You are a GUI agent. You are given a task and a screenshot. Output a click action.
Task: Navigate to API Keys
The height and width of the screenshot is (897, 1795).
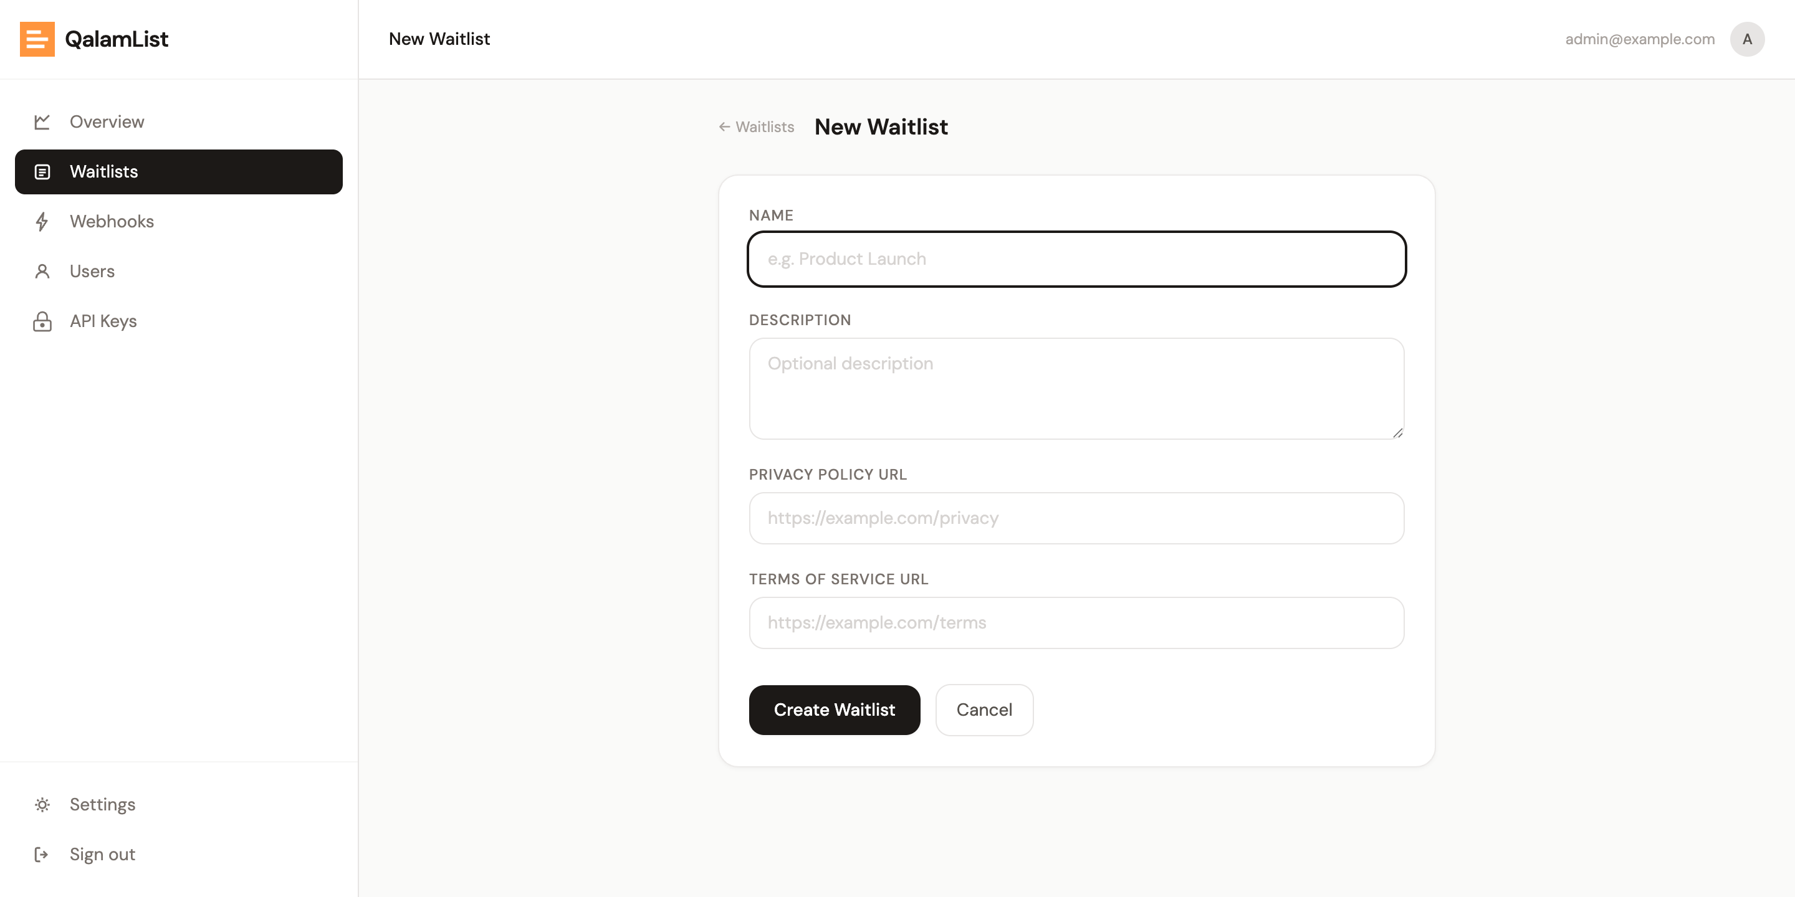point(178,321)
